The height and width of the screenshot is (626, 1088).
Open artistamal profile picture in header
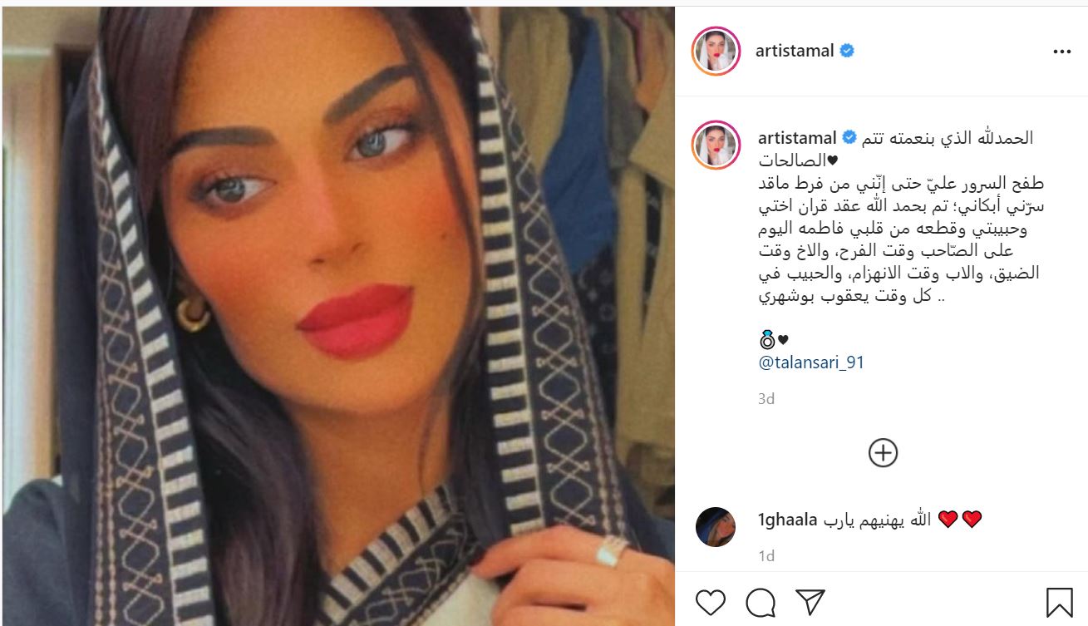pos(716,52)
